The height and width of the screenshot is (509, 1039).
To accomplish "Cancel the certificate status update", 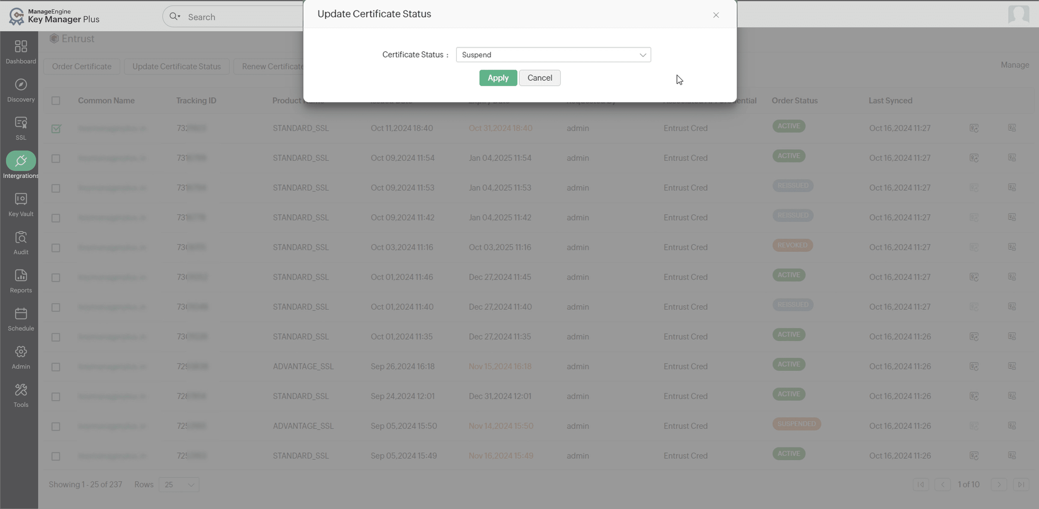I will [x=540, y=78].
